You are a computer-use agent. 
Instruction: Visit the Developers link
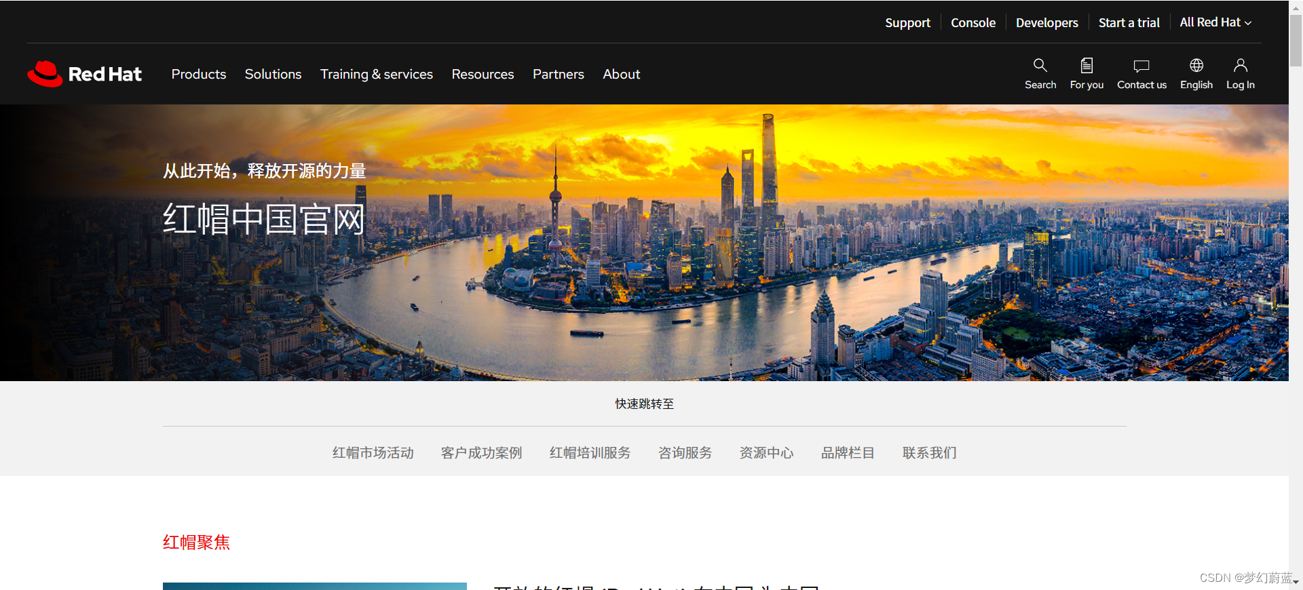(x=1047, y=22)
